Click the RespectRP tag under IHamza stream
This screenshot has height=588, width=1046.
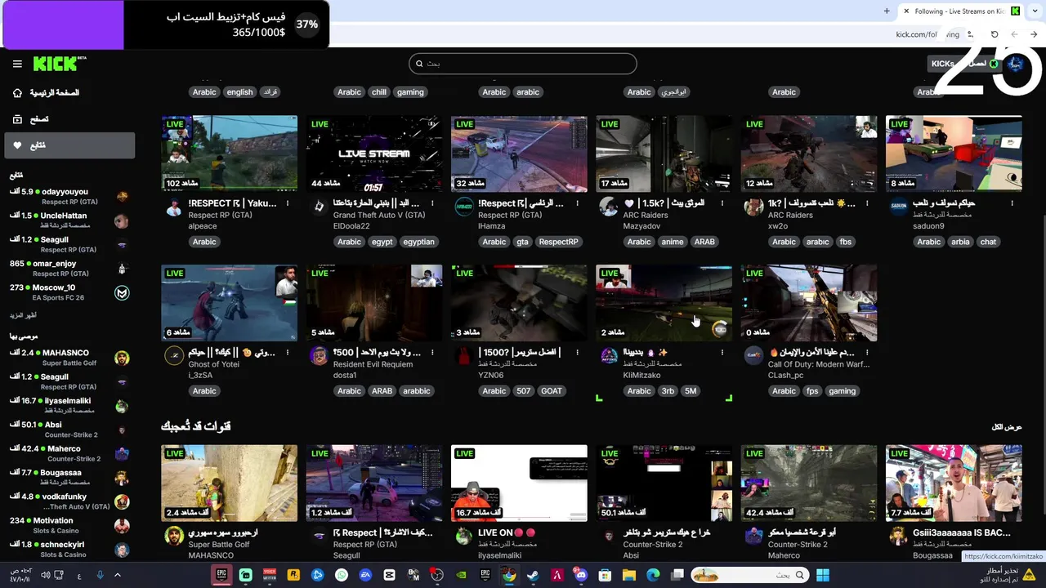[x=558, y=242]
